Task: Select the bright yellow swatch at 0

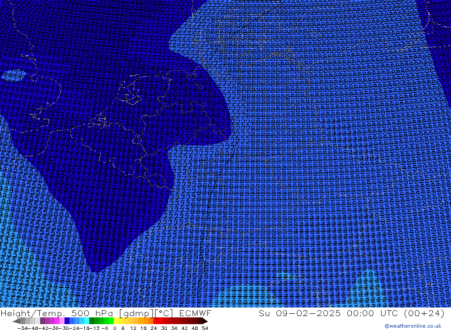Action: (x=116, y=321)
